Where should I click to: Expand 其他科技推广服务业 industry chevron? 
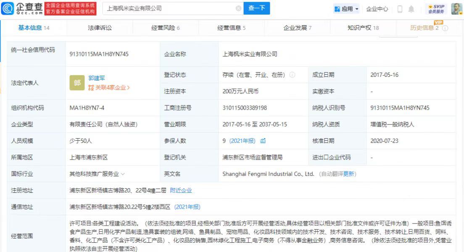[x=123, y=174]
